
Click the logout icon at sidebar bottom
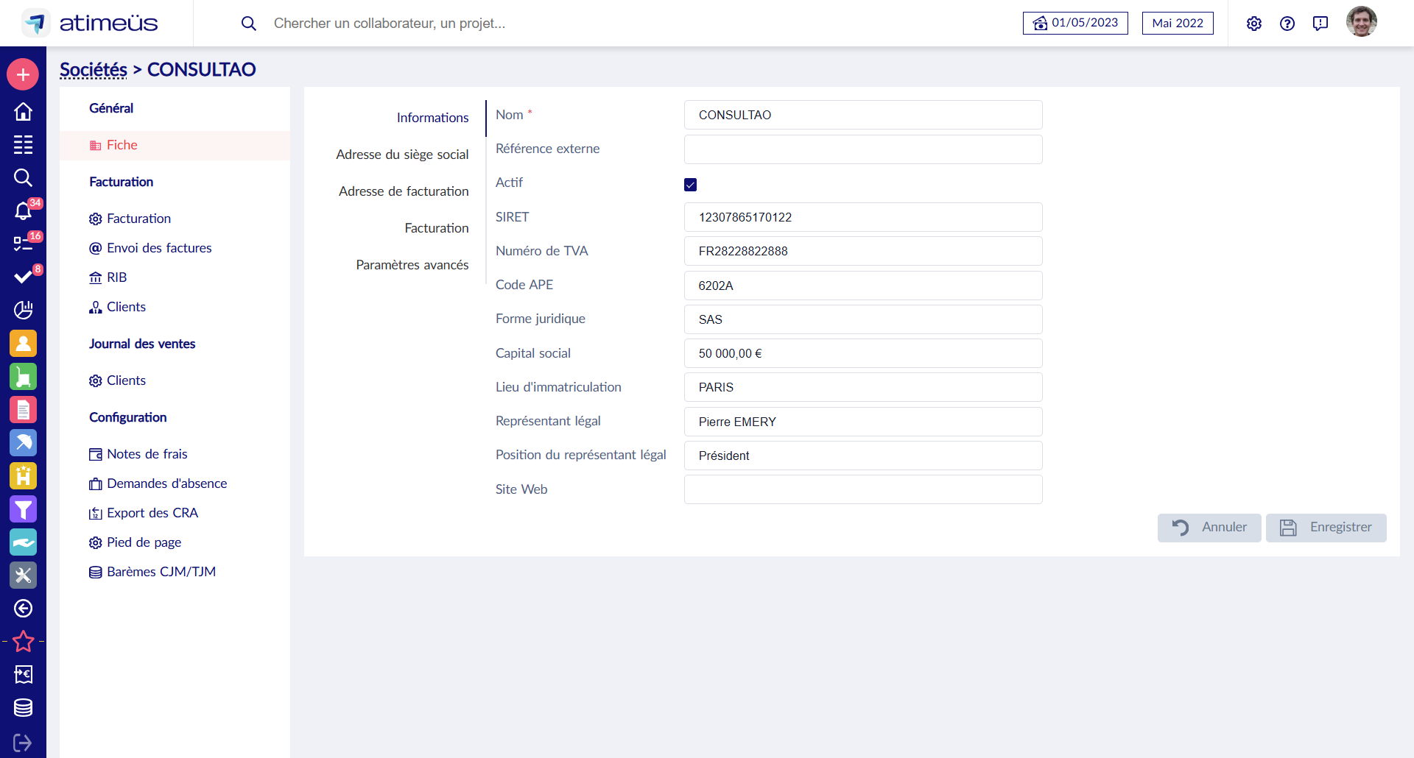[x=23, y=743]
